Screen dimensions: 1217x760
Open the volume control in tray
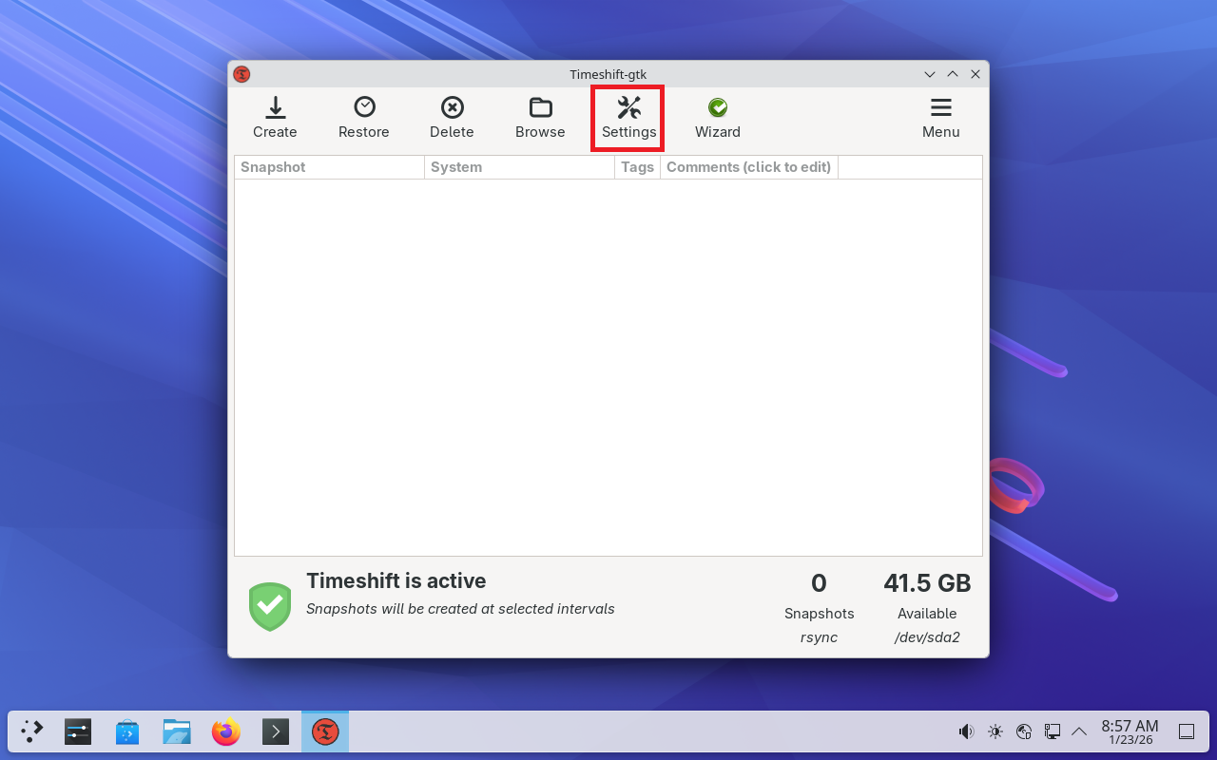966,731
